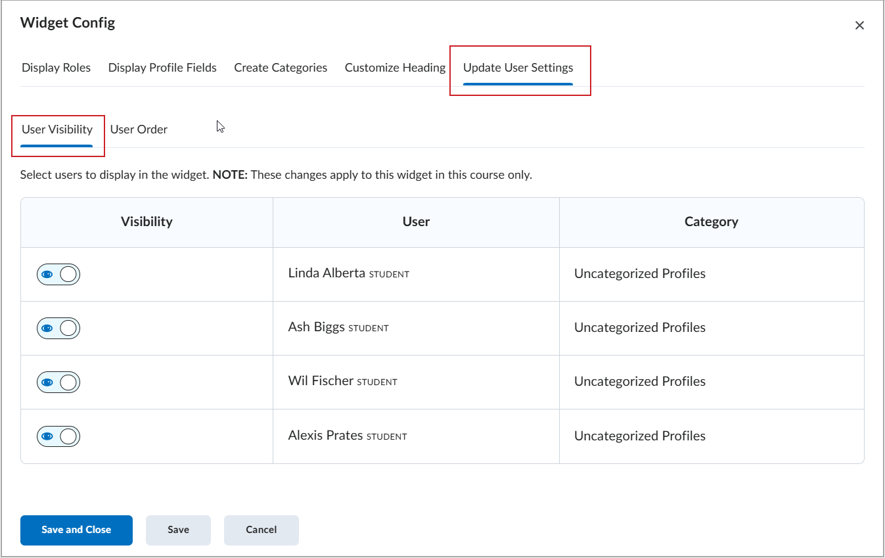Viewport: 885px width, 558px height.
Task: Open the Display Roles tab
Action: (x=56, y=68)
